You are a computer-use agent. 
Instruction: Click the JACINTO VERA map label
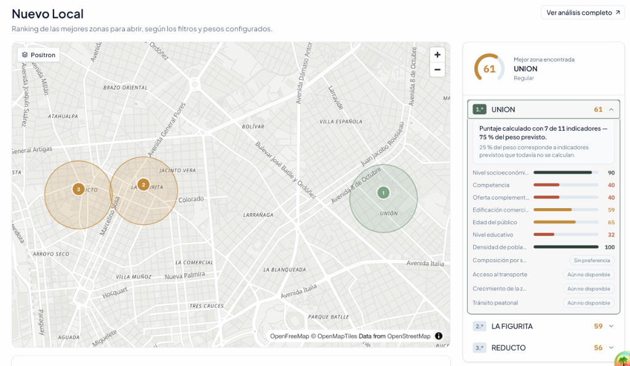[x=178, y=170]
